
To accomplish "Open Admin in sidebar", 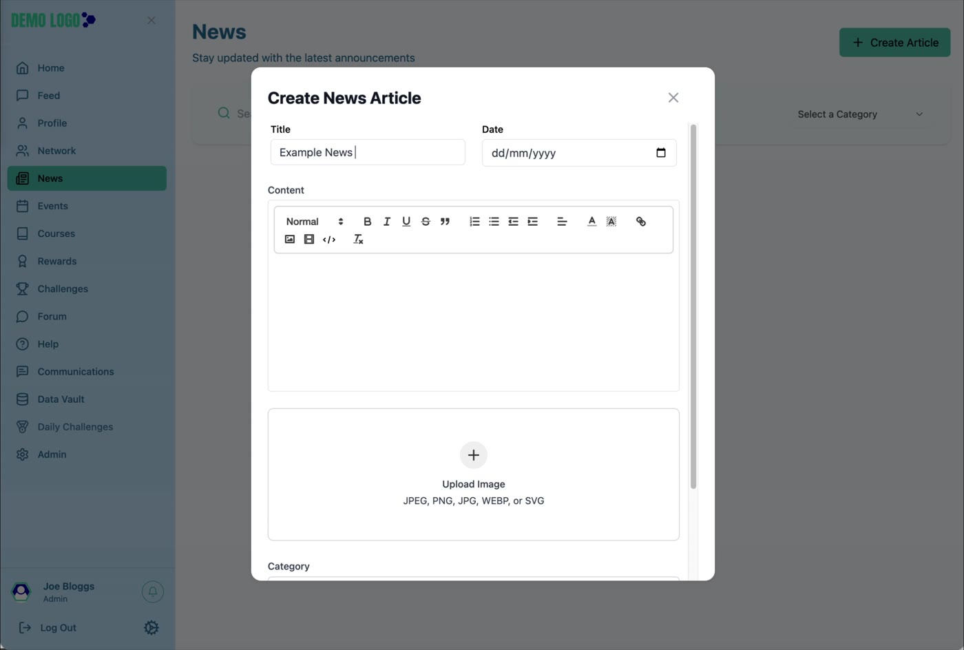I will (87, 454).
